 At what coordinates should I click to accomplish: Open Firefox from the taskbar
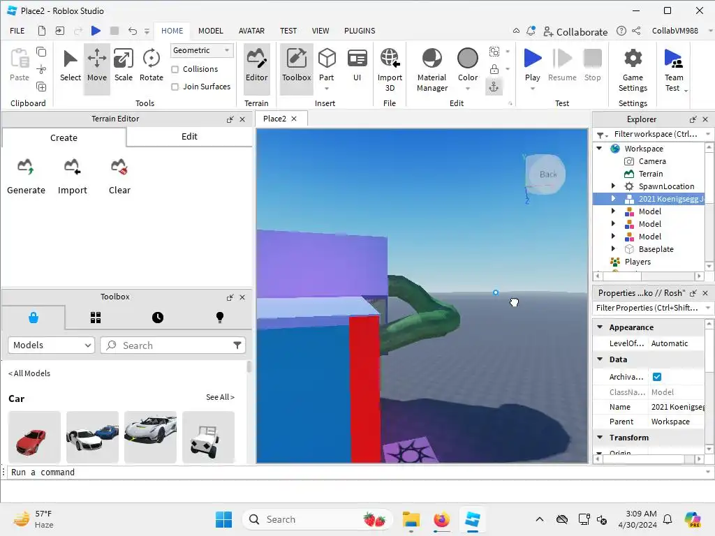[x=441, y=519]
